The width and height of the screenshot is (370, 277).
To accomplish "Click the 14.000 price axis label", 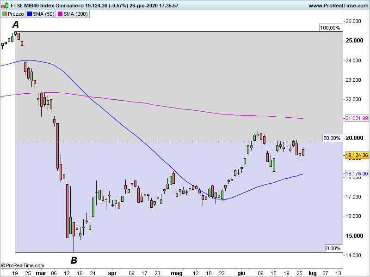I will pyautogui.click(x=353, y=255).
